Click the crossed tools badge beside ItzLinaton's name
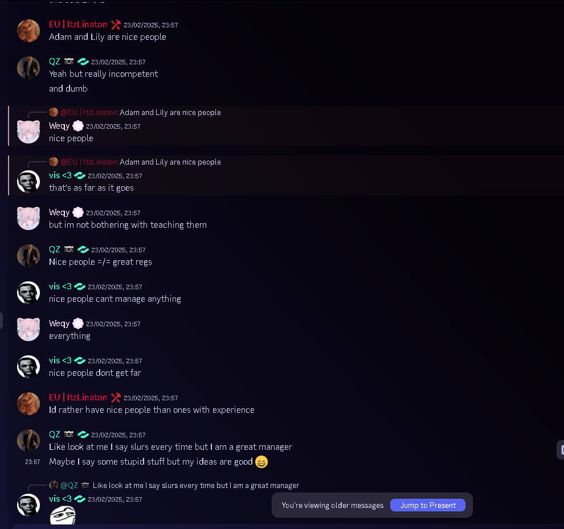Image resolution: width=564 pixels, height=529 pixels. tap(116, 24)
